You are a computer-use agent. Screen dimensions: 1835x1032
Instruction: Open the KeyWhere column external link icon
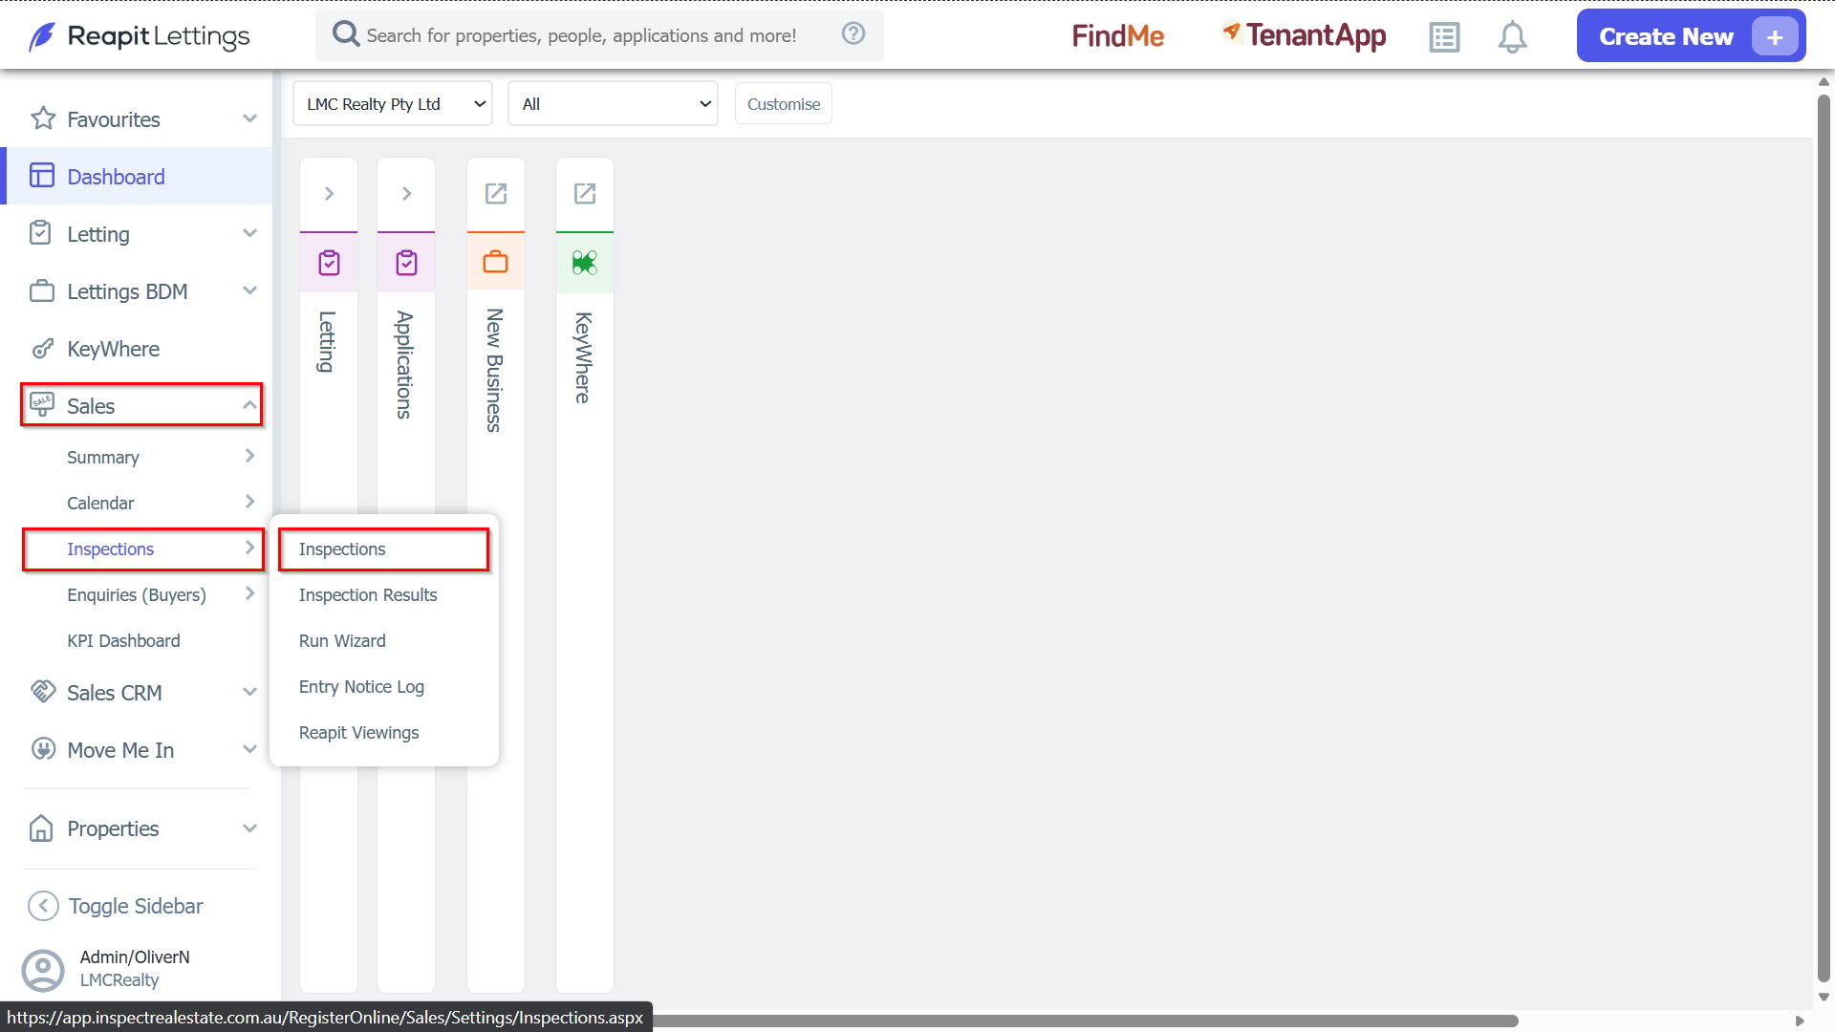coord(585,194)
